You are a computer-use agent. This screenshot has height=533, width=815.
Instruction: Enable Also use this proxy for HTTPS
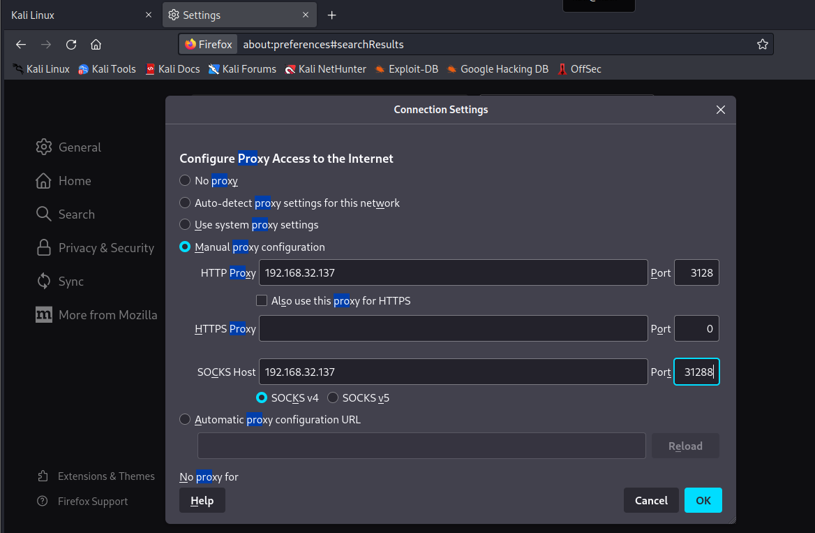coord(262,301)
